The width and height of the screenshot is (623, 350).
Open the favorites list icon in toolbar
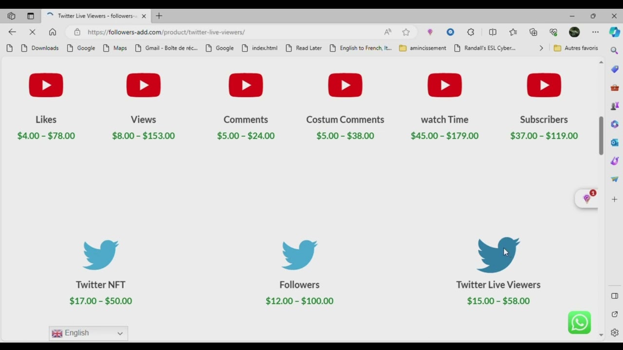click(513, 32)
